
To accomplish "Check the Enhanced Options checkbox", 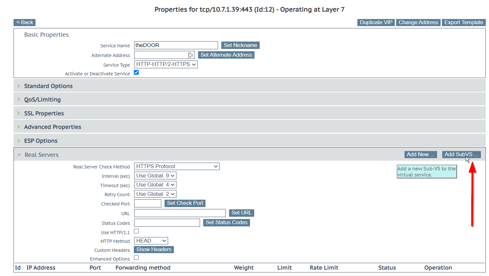I will tap(136, 258).
